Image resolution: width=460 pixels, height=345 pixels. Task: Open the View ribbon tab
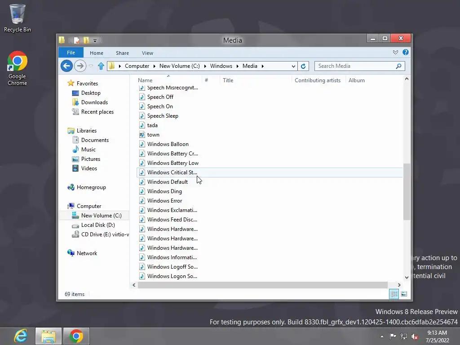147,53
